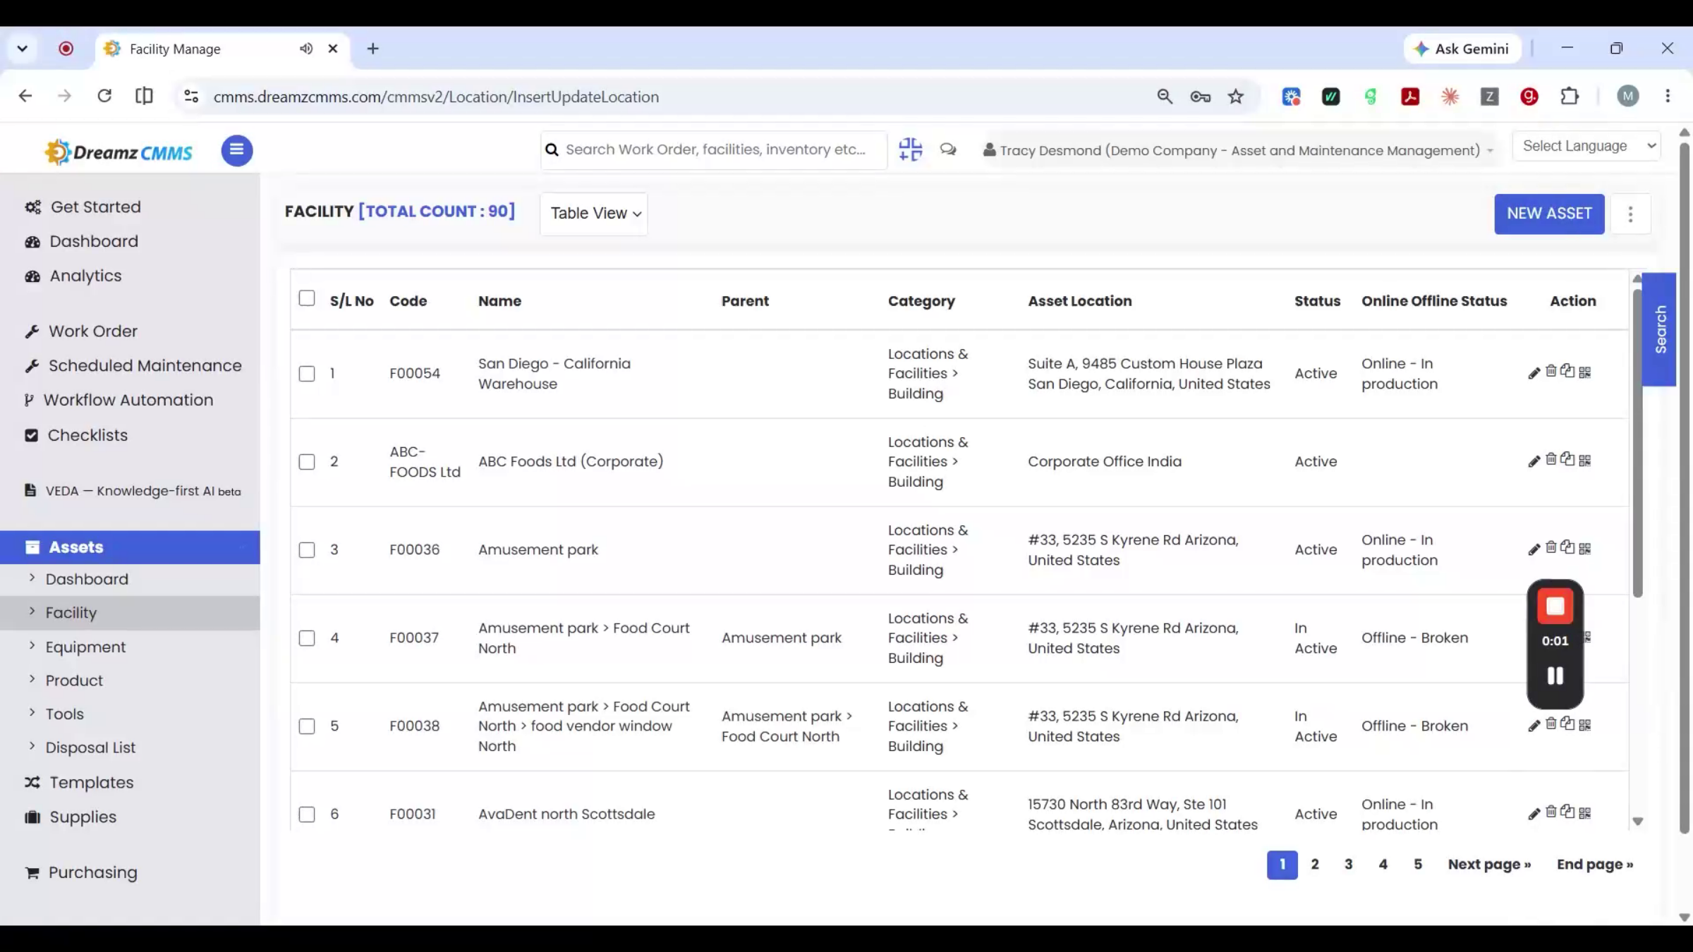Open Chrome extensions puzzle icon

[x=1570, y=97]
